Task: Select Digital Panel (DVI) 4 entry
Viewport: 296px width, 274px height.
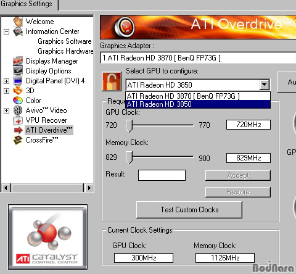Action: pos(55,81)
